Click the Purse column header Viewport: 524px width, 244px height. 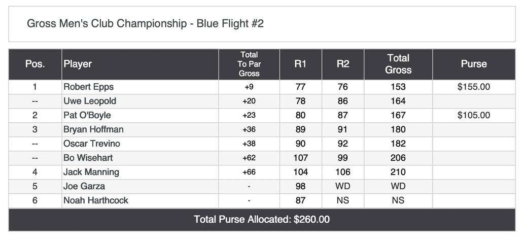(474, 64)
